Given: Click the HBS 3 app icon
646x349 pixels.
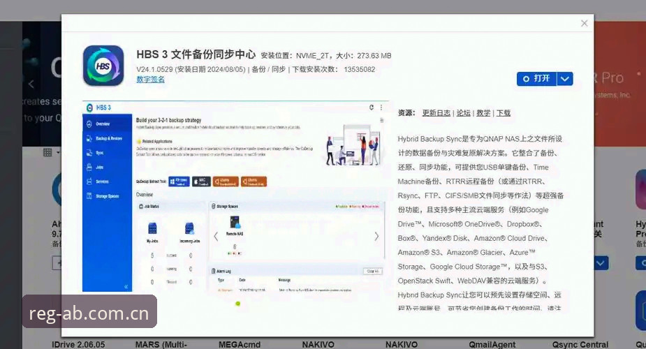Looking at the screenshot, I should 103,66.
